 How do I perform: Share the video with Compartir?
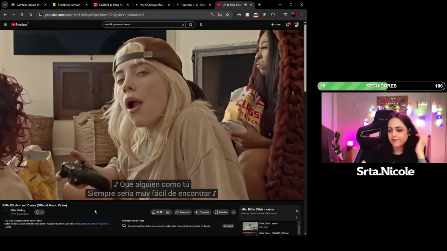pos(183,212)
